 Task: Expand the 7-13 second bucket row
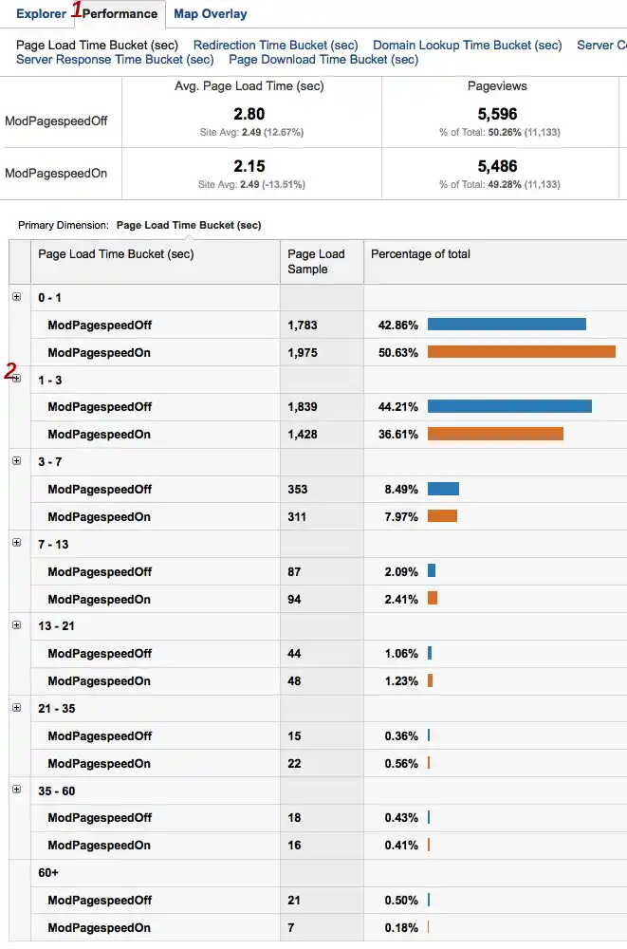(x=16, y=543)
